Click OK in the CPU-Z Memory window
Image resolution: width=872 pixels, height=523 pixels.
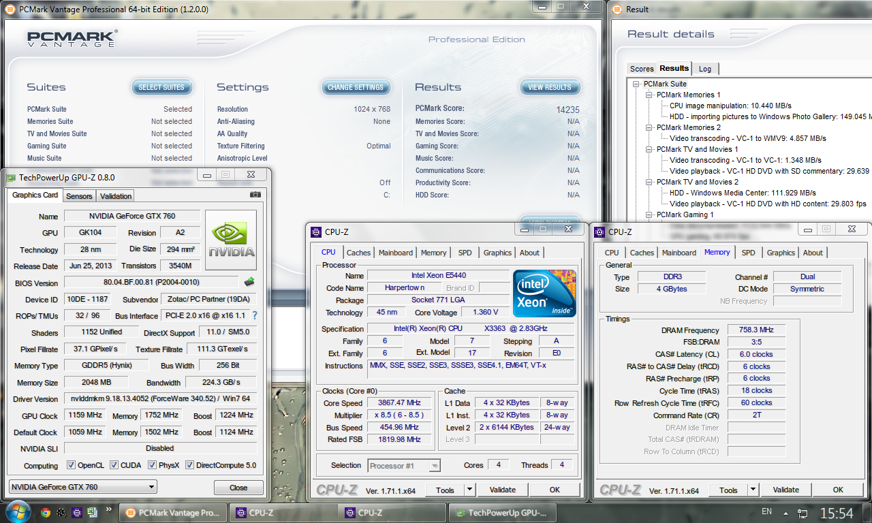[x=838, y=490]
